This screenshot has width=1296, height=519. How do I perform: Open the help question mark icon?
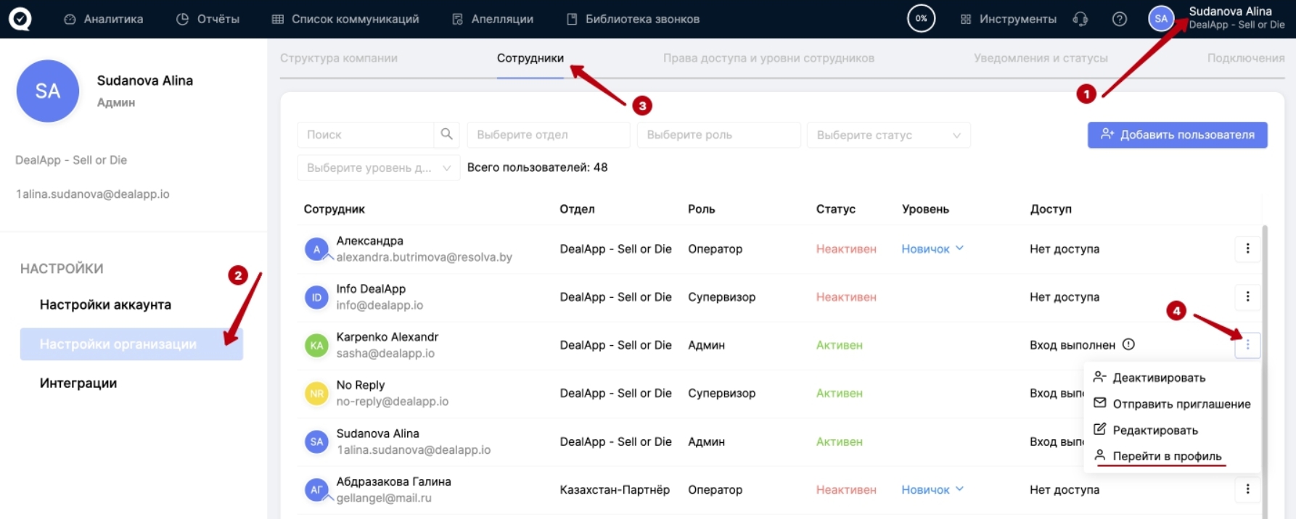1119,19
